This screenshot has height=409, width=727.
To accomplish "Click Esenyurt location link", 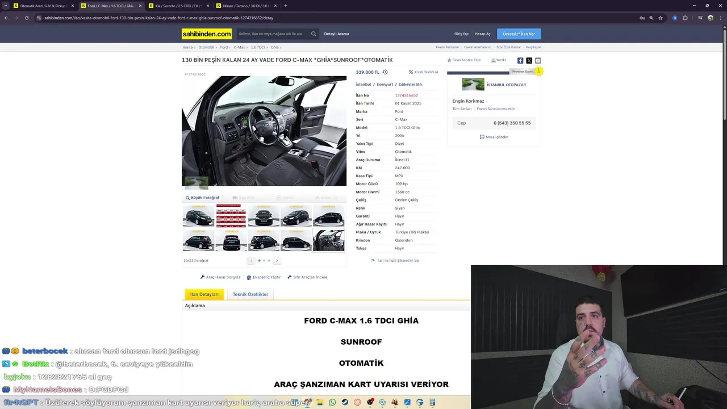I will pyautogui.click(x=385, y=85).
